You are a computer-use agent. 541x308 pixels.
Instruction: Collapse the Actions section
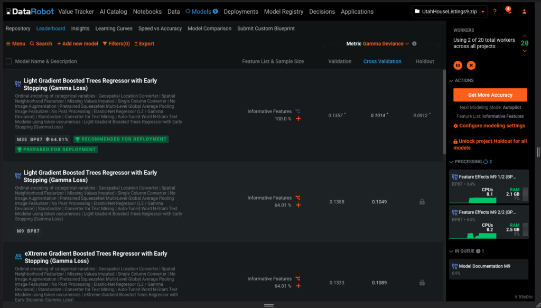(462, 80)
